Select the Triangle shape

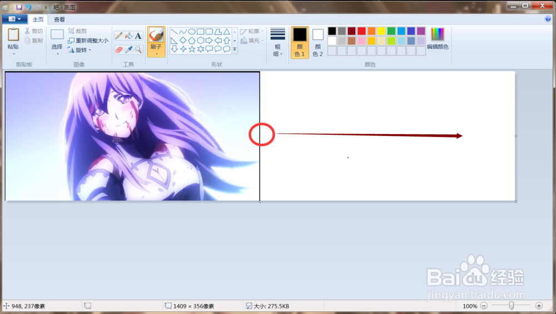[x=227, y=32]
